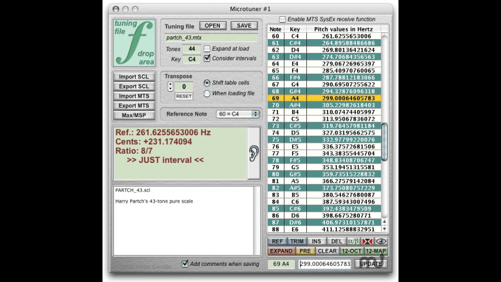The height and width of the screenshot is (282, 501).
Task: Click the alpha/beta toggle icon
Action: pyautogui.click(x=353, y=242)
